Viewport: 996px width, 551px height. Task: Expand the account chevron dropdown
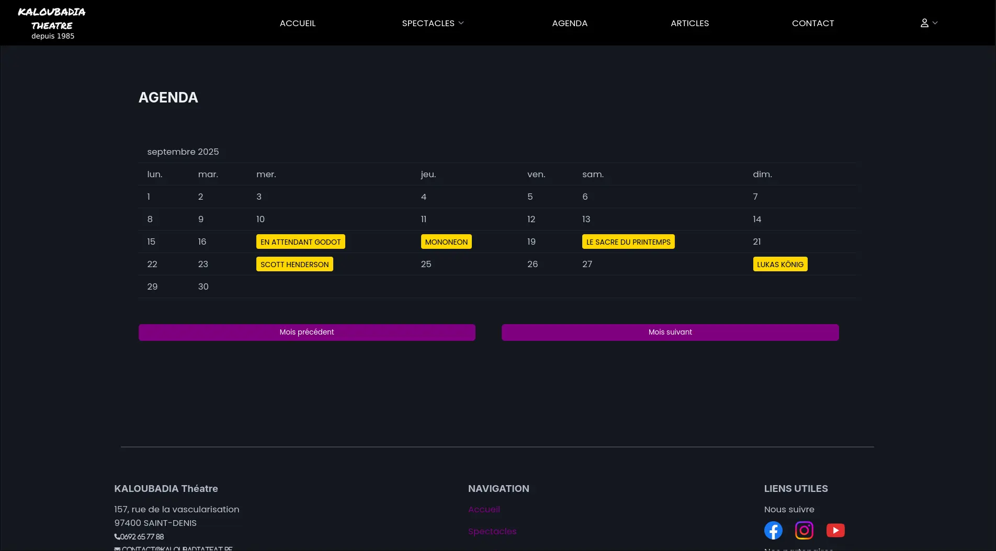click(935, 23)
